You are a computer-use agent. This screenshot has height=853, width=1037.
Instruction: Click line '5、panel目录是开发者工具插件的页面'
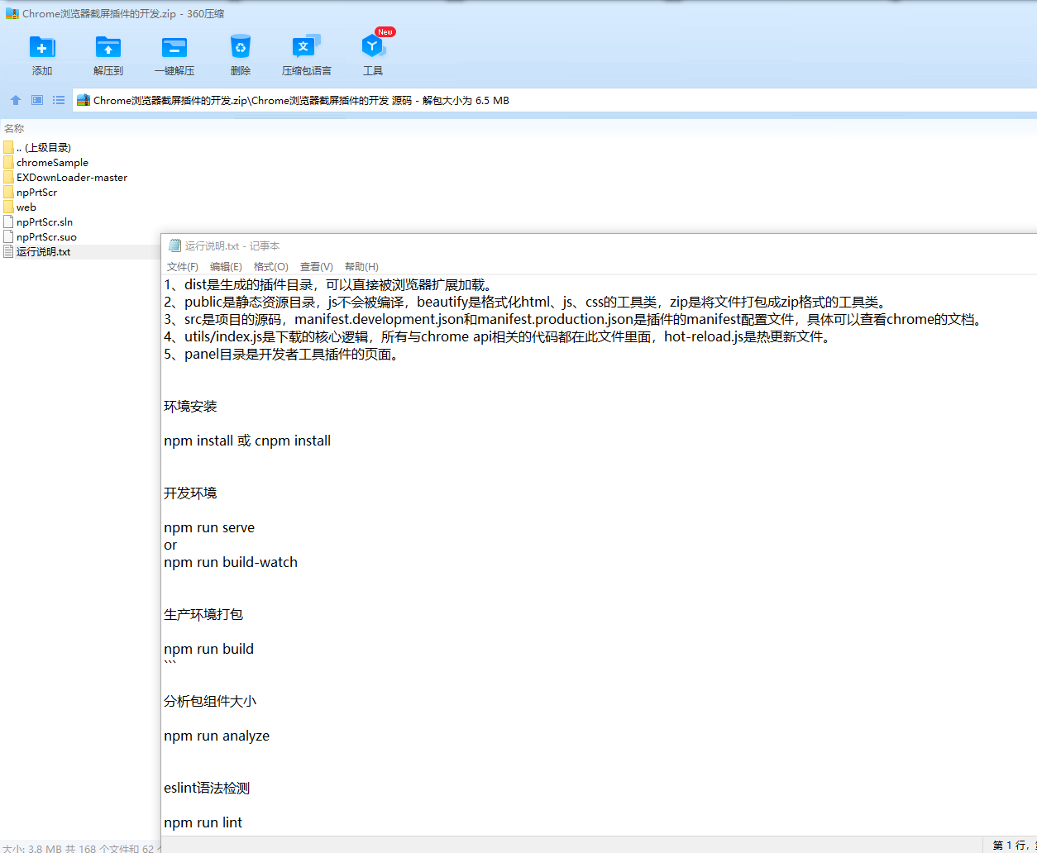[x=282, y=354]
